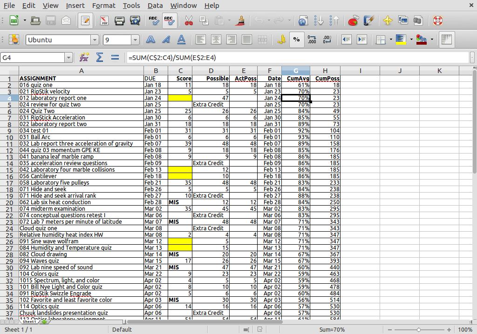Image resolution: width=477 pixels, height=334 pixels.
Task: Toggle AutoSpellcheck on typing
Action: coord(169,21)
